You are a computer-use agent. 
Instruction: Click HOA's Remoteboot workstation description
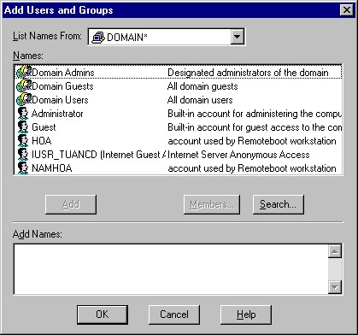[x=252, y=141]
